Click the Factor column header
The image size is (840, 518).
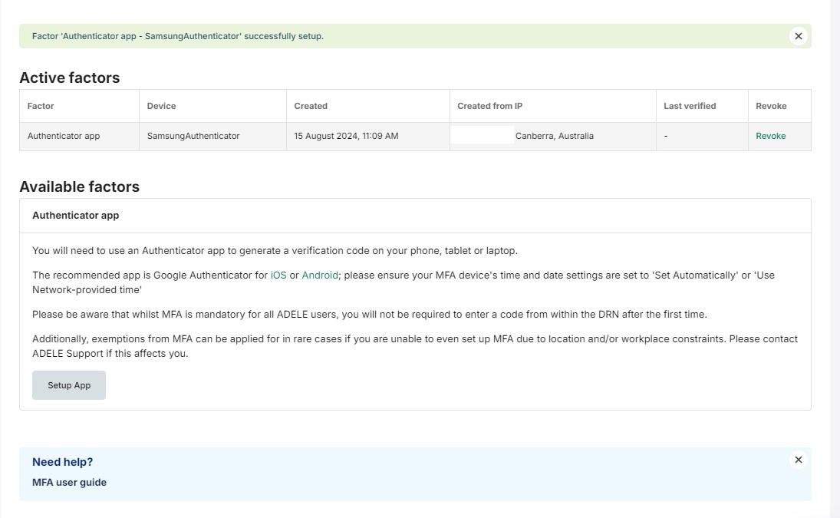point(41,106)
